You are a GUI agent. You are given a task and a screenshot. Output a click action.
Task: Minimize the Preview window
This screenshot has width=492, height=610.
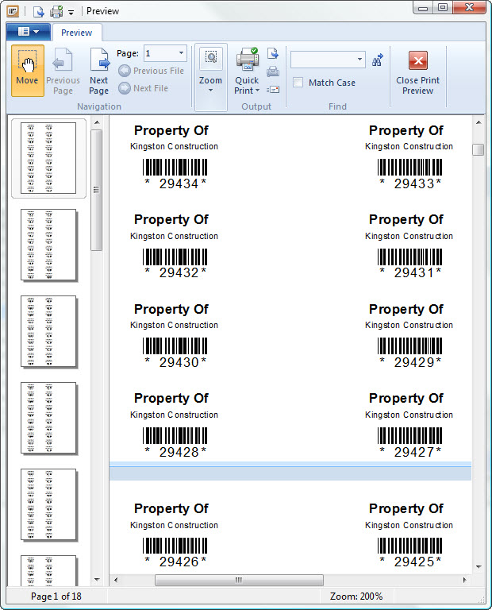[424, 8]
